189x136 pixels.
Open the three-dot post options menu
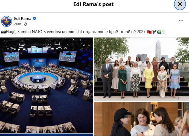[x=181, y=21]
